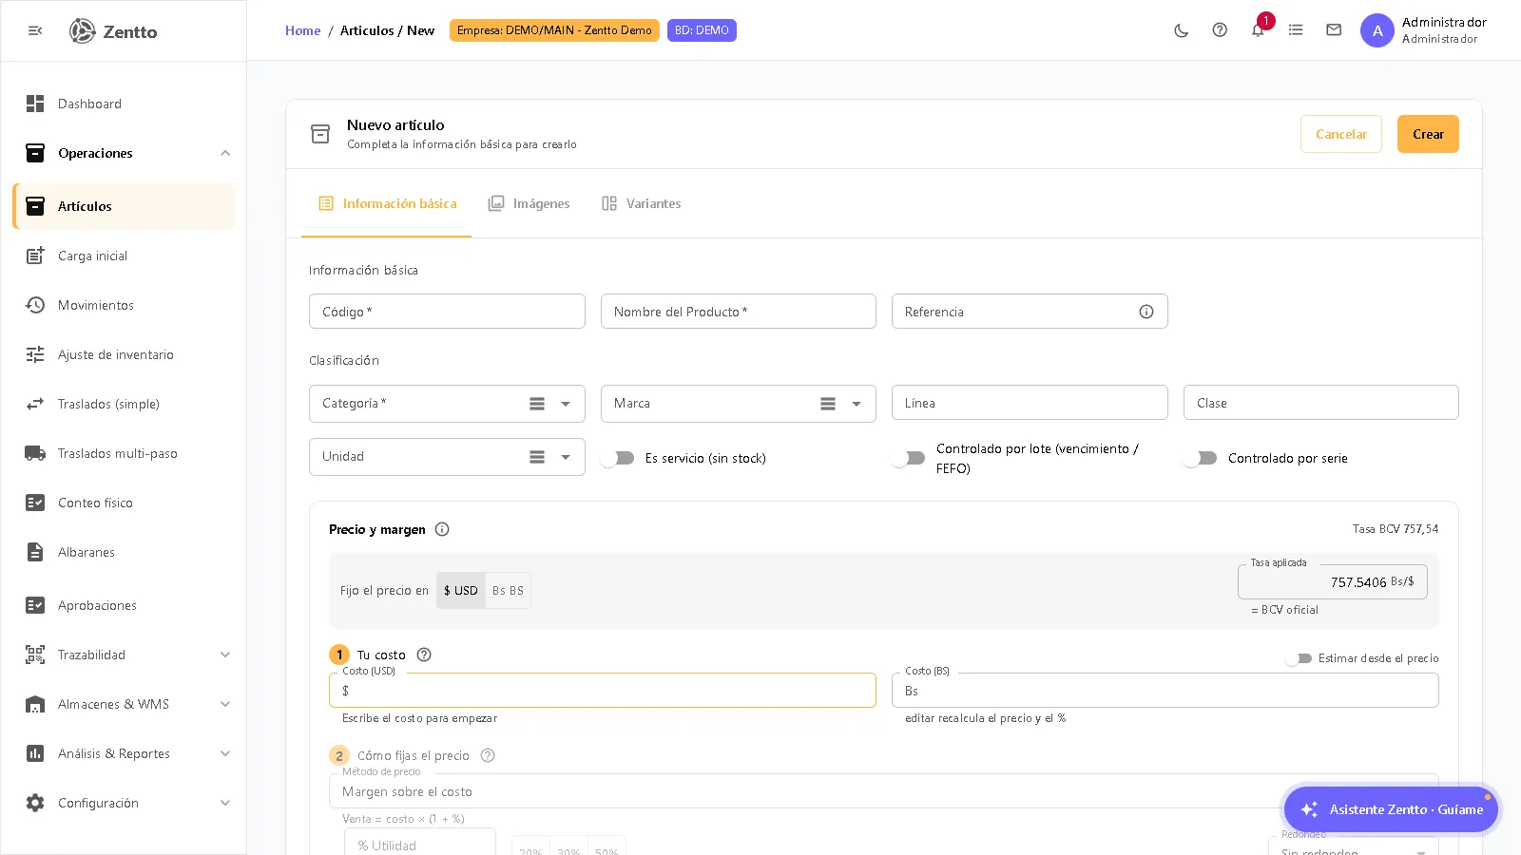Expand the Marca dropdown arrow
Image resolution: width=1521 pixels, height=855 pixels.
point(857,404)
